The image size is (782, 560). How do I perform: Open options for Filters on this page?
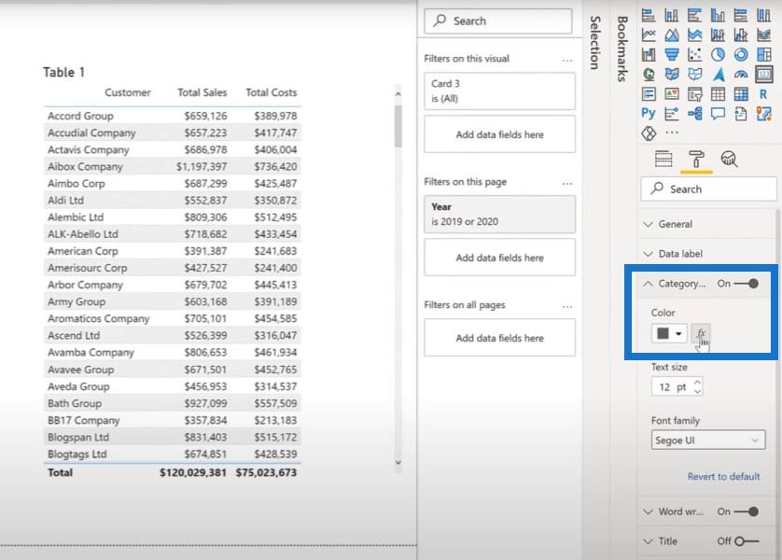[x=567, y=183]
